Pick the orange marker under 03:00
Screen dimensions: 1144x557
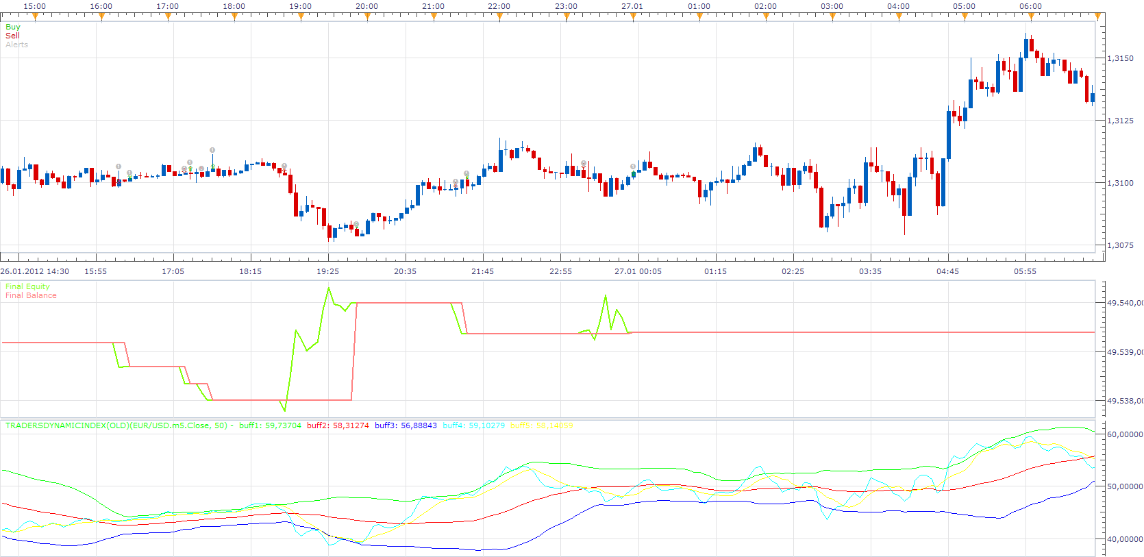click(832, 17)
